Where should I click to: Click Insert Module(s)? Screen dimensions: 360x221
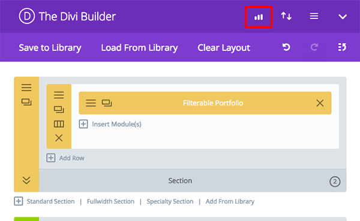point(116,124)
